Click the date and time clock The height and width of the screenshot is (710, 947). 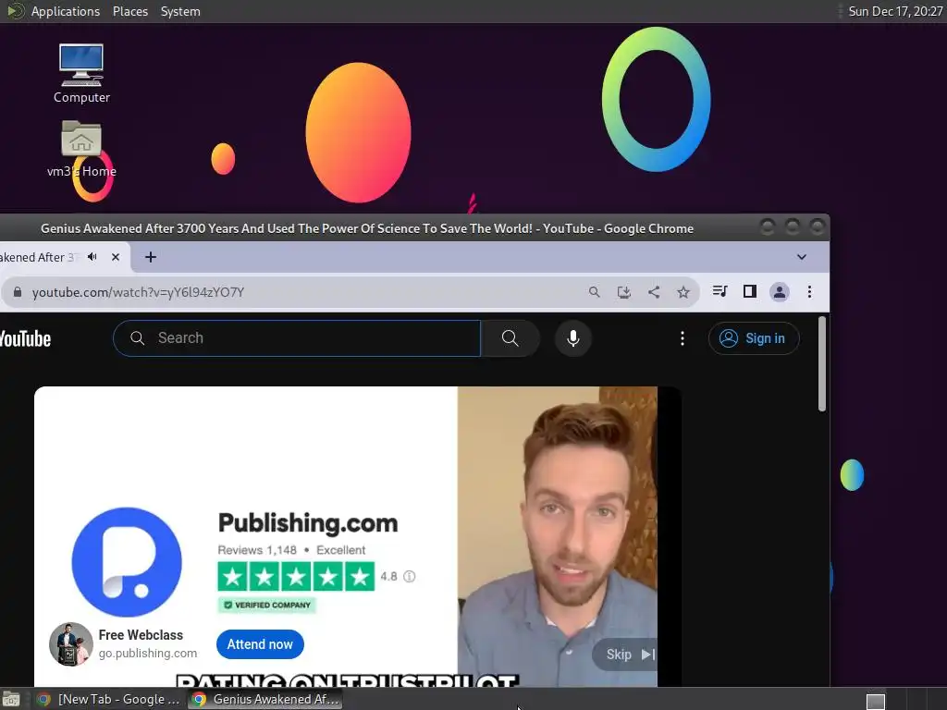(895, 11)
